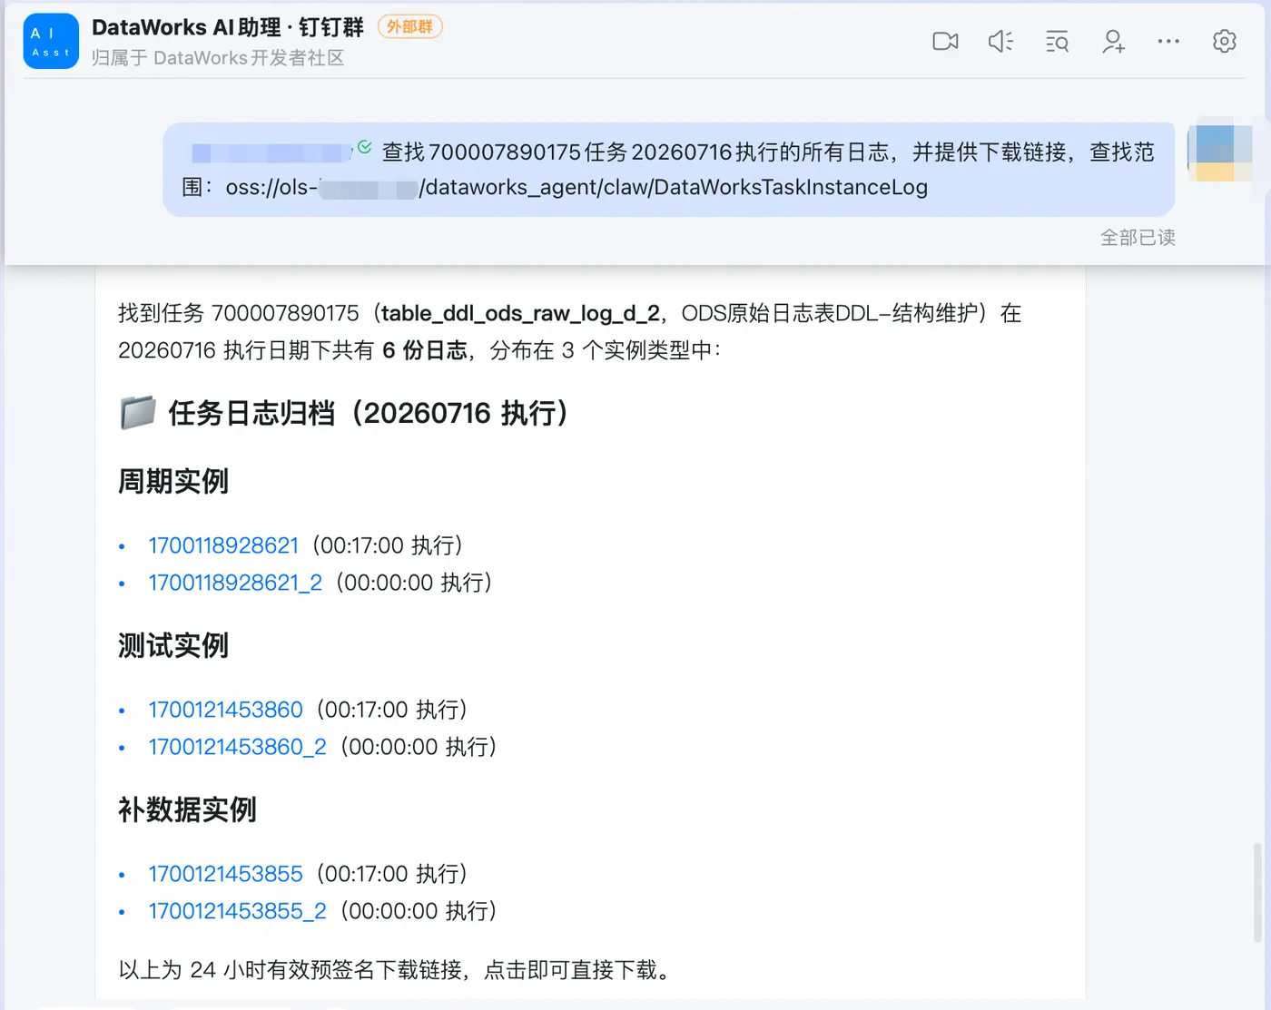The height and width of the screenshot is (1010, 1271).
Task: Open group settings gear icon
Action: (1224, 42)
